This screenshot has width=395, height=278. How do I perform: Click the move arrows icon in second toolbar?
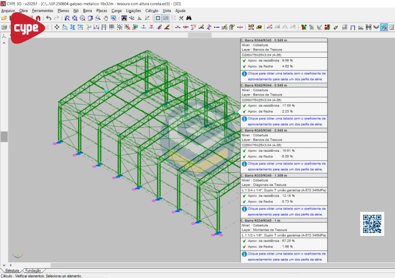click(57, 27)
